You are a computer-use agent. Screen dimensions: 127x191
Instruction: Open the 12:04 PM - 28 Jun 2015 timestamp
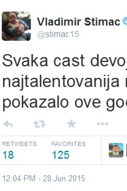coord(43,178)
